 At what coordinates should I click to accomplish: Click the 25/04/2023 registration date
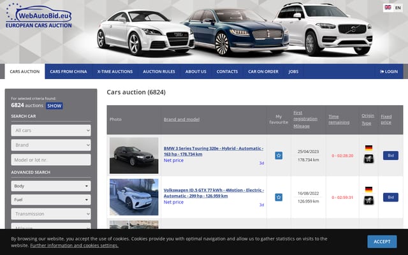coord(309,152)
